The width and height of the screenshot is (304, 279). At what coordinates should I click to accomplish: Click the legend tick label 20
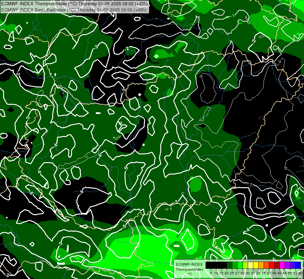tap(227, 273)
